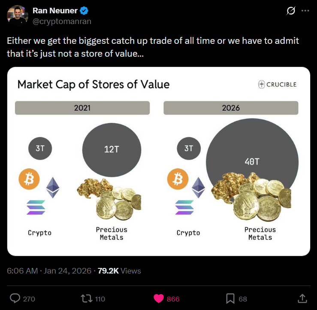Toggle the bookmark icon
Screen dimensions: 317x310
(x=230, y=298)
